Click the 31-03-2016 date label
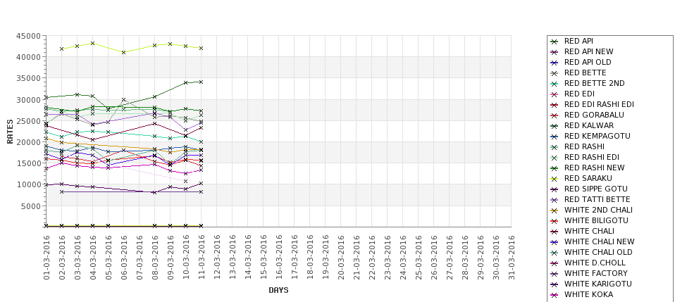 [x=512, y=258]
